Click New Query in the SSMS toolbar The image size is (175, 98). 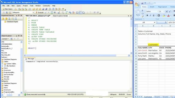(8, 9)
